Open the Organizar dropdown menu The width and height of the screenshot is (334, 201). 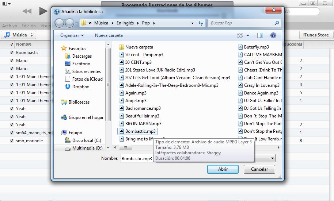coord(72,35)
